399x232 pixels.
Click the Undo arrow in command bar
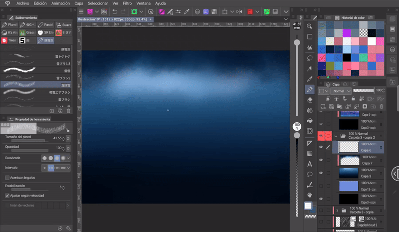(115, 11)
